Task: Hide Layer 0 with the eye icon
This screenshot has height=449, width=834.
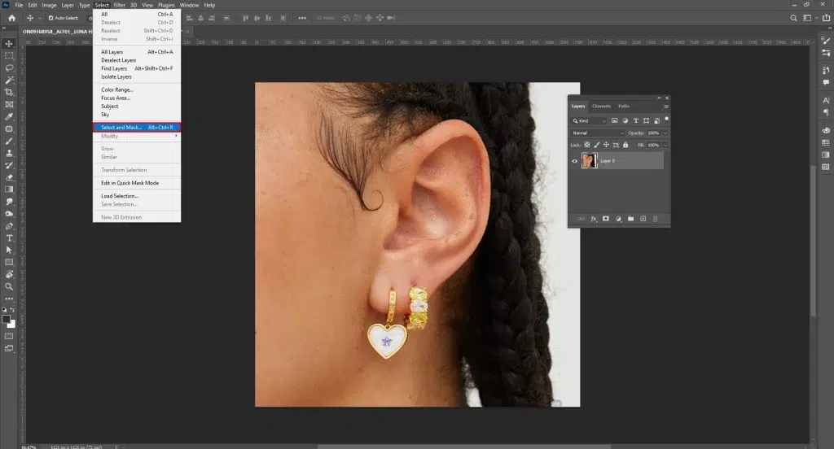Action: (x=574, y=161)
